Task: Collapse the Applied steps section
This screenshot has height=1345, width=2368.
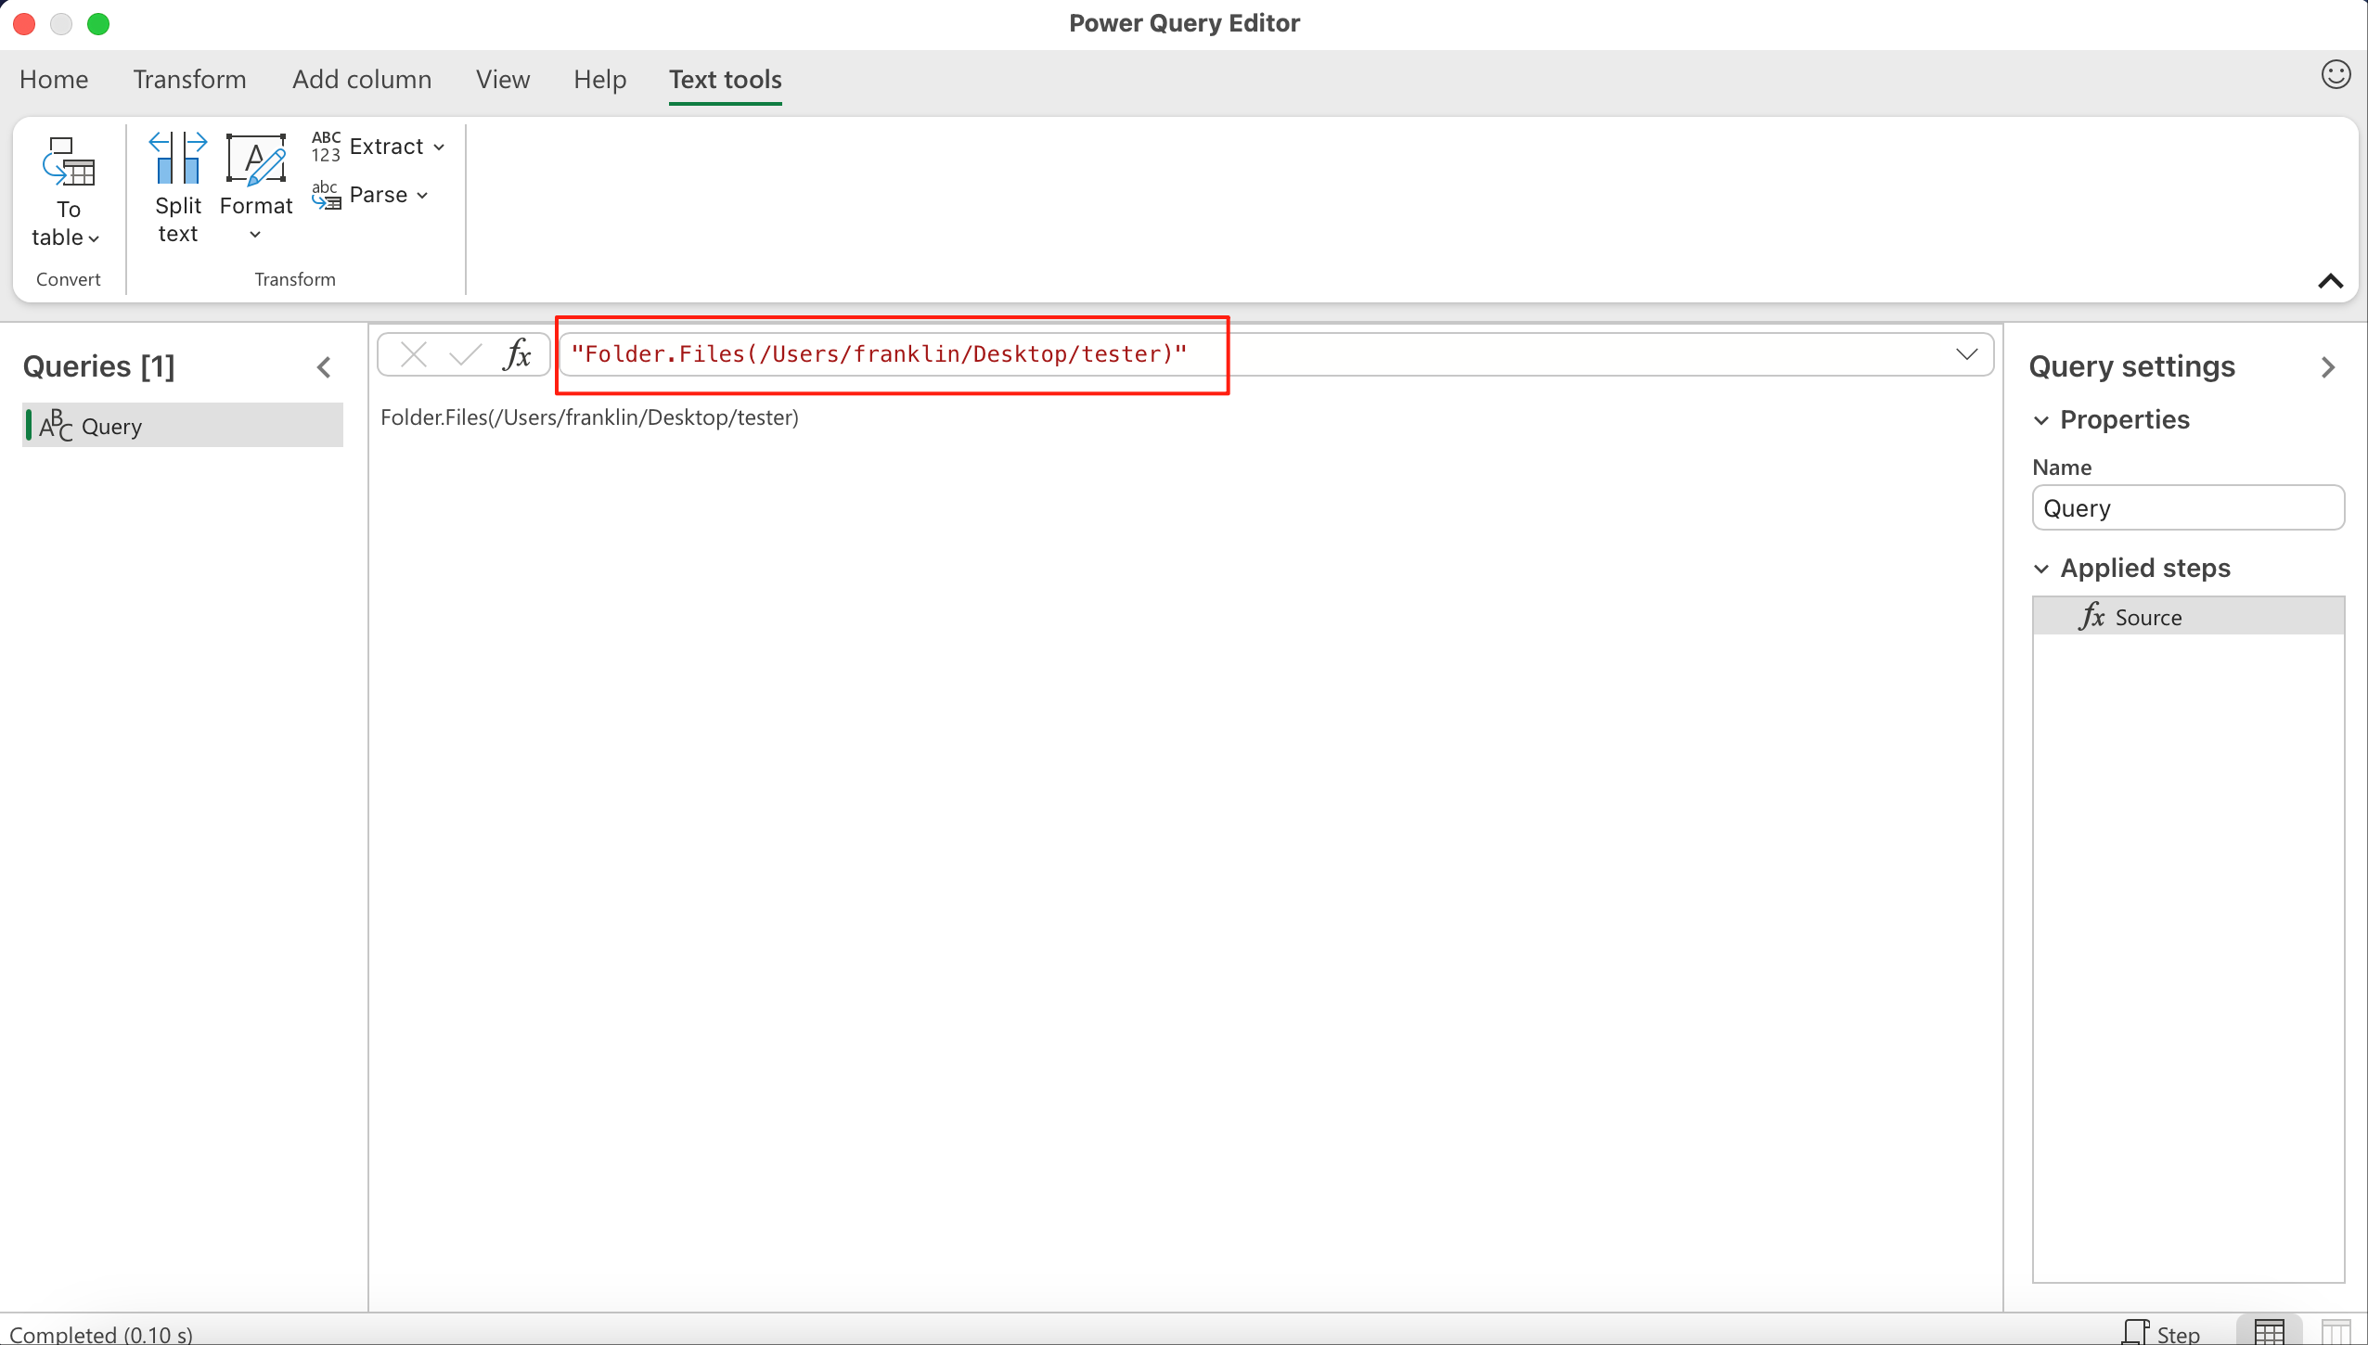Action: coord(2040,569)
